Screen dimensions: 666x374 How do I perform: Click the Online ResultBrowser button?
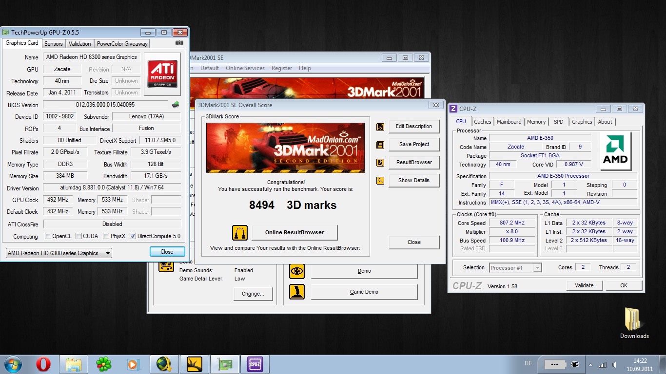[x=294, y=232]
